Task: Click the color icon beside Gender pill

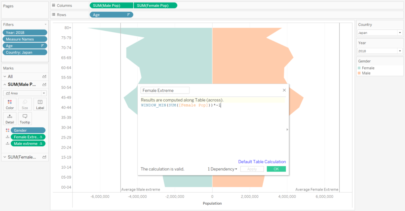Action: (8, 130)
